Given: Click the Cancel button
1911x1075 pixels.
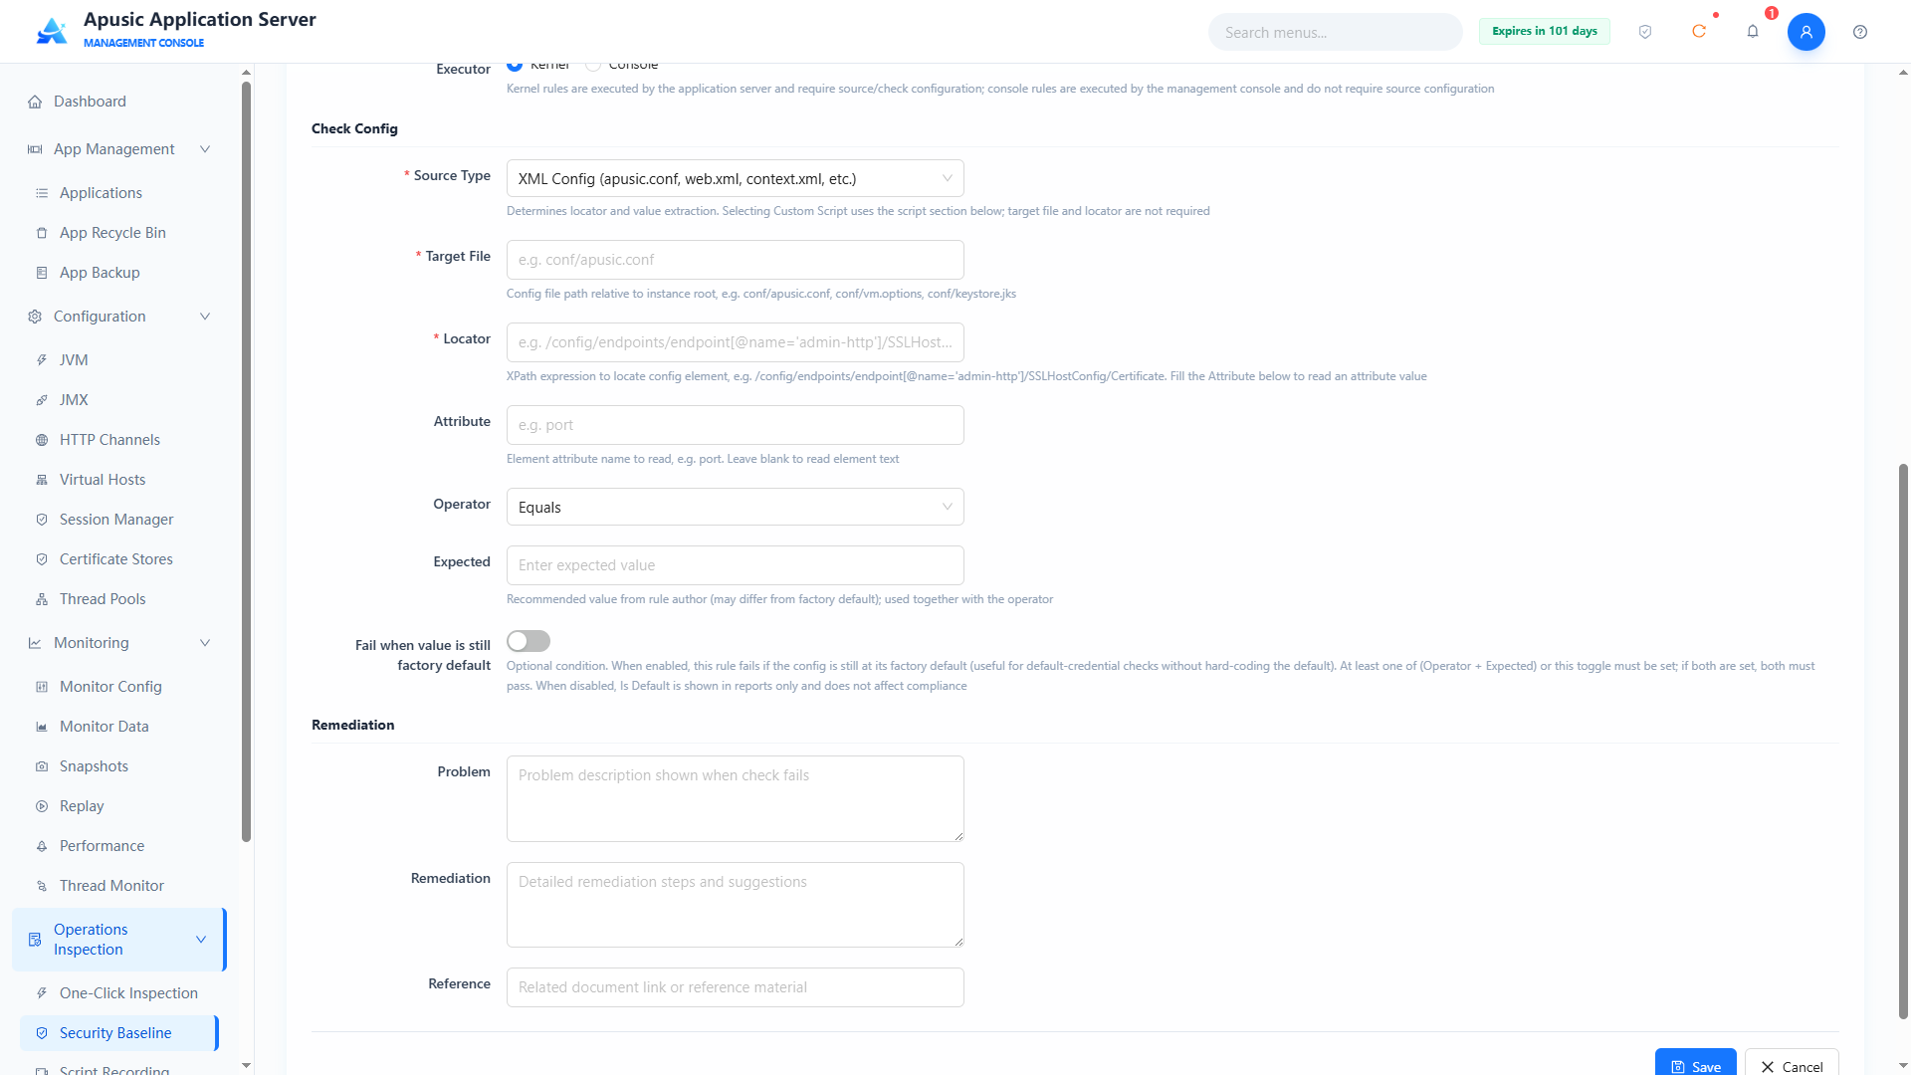Looking at the screenshot, I should pos(1792,1064).
